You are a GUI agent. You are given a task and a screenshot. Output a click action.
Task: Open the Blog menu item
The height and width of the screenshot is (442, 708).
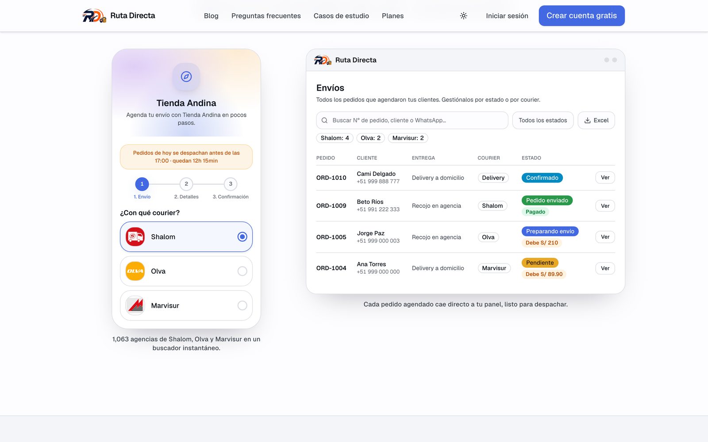coord(211,16)
